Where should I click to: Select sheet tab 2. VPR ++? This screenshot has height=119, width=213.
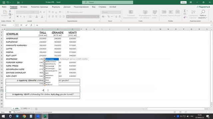click(x=25, y=108)
